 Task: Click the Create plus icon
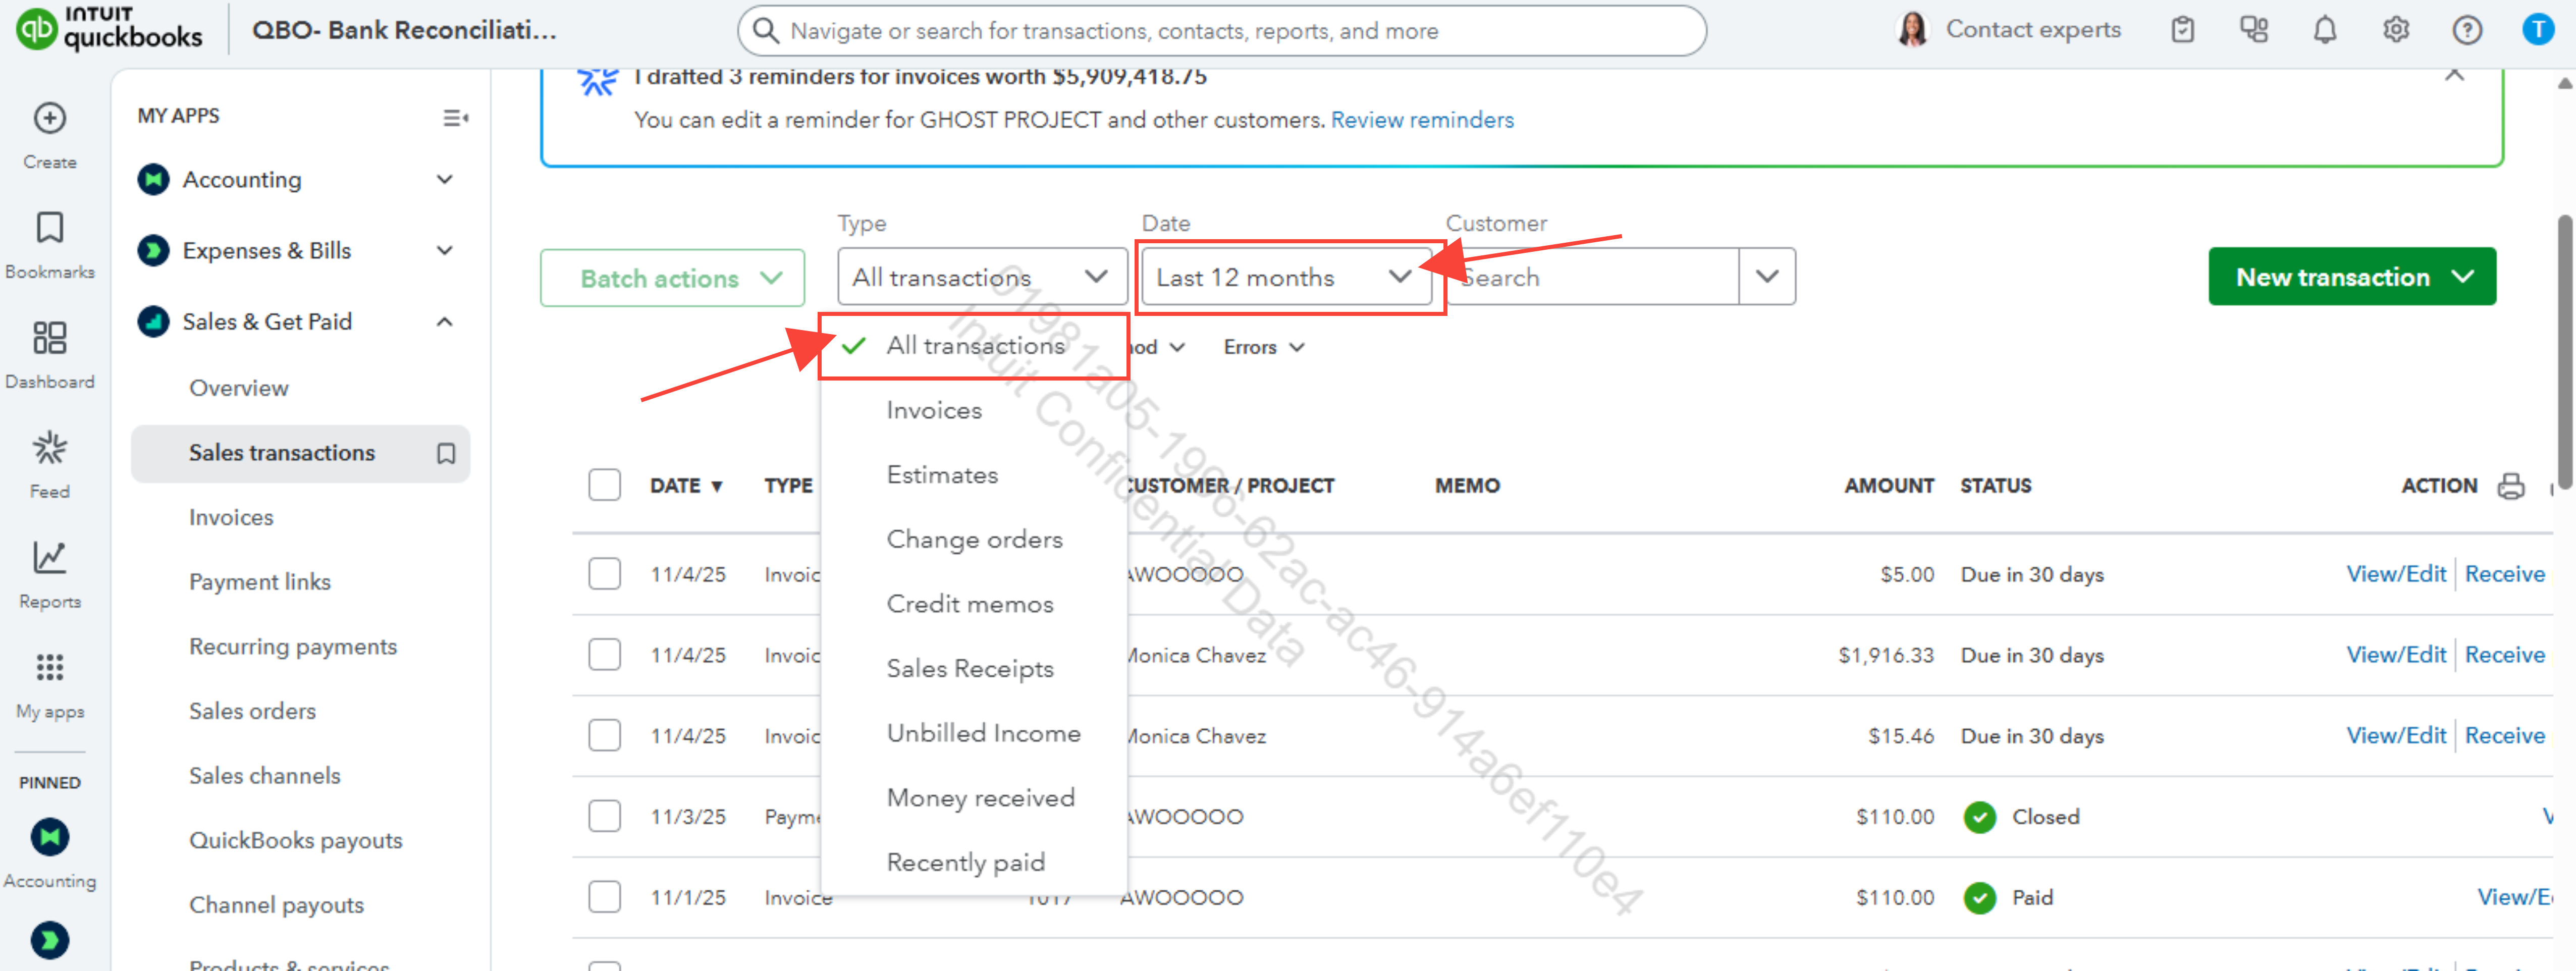[49, 118]
